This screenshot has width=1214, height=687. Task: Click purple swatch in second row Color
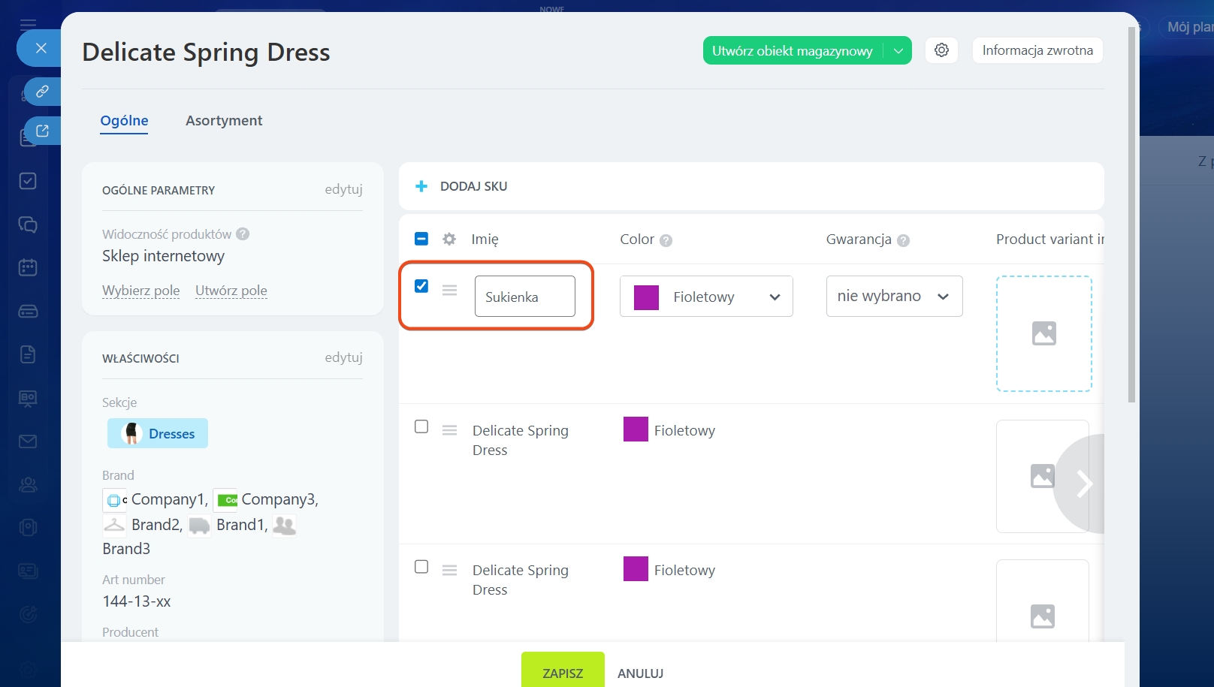(x=636, y=429)
